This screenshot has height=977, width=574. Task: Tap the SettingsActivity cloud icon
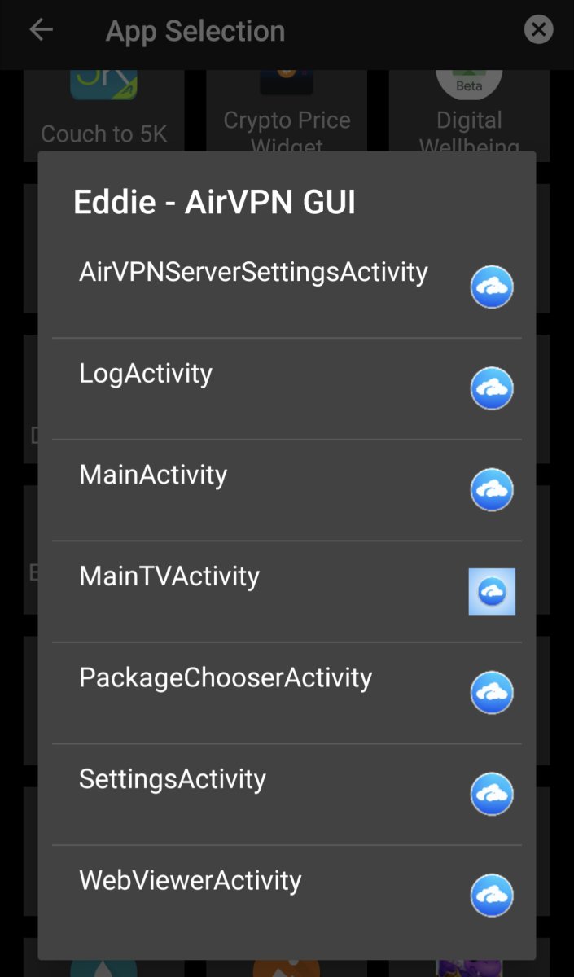[492, 794]
